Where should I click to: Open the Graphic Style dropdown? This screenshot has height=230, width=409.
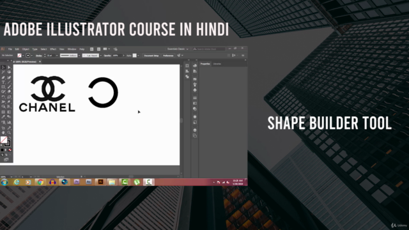click(x=138, y=56)
